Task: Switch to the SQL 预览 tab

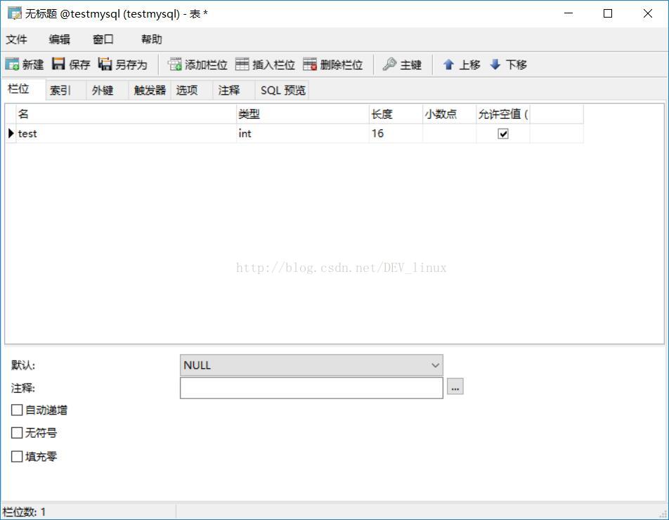Action: pos(283,90)
